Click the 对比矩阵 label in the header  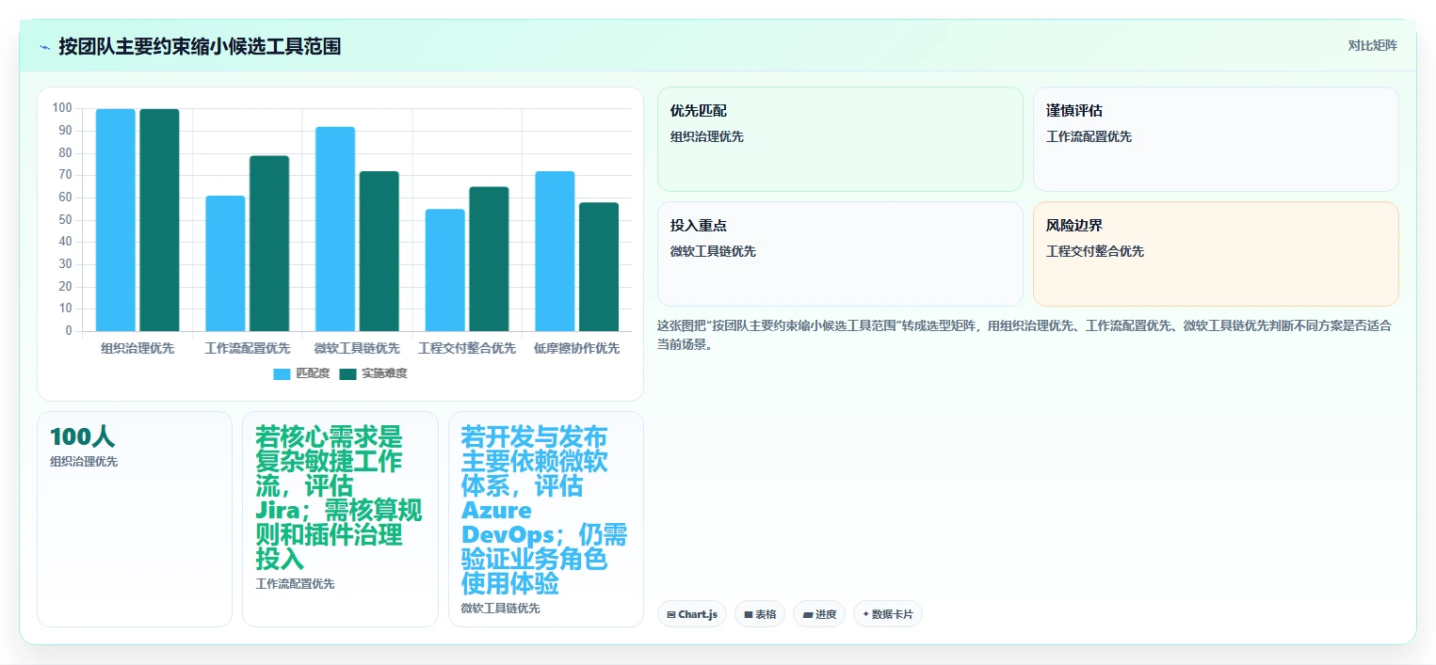tap(1372, 45)
